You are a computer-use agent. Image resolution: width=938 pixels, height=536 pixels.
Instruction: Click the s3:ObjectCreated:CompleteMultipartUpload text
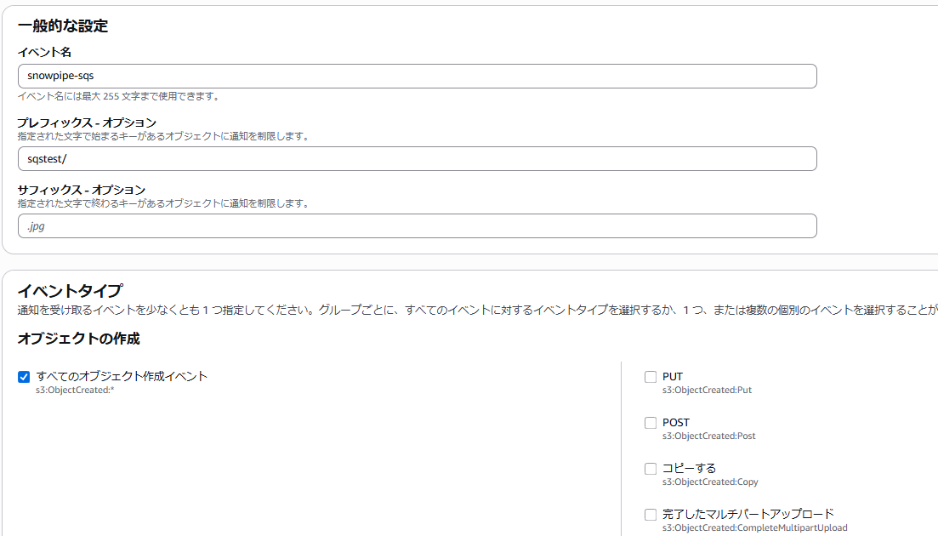pos(755,527)
